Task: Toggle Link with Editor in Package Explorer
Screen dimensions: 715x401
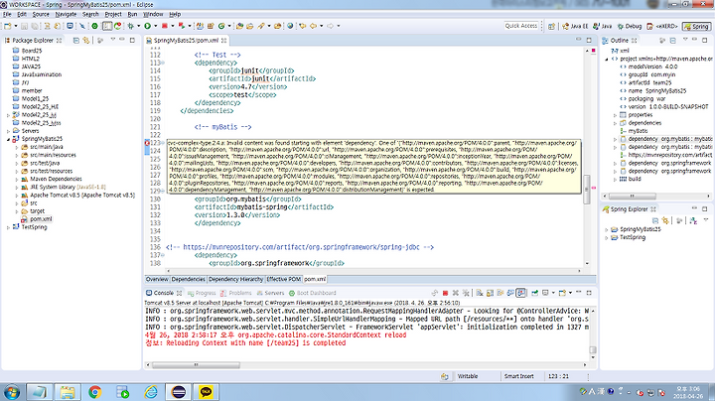Action: coord(86,40)
